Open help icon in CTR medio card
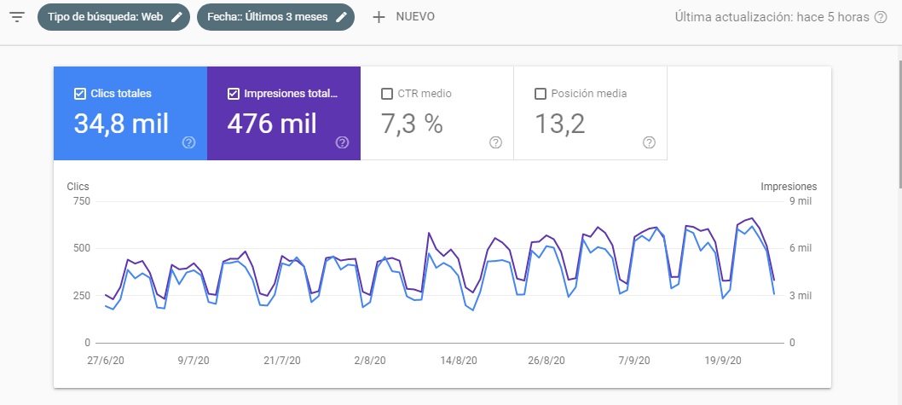 [x=496, y=142]
